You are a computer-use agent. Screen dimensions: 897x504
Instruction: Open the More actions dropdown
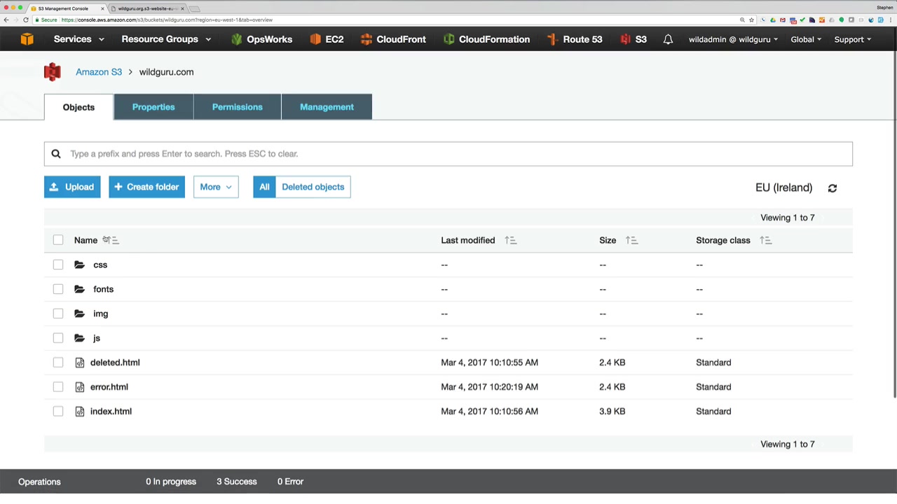click(216, 187)
